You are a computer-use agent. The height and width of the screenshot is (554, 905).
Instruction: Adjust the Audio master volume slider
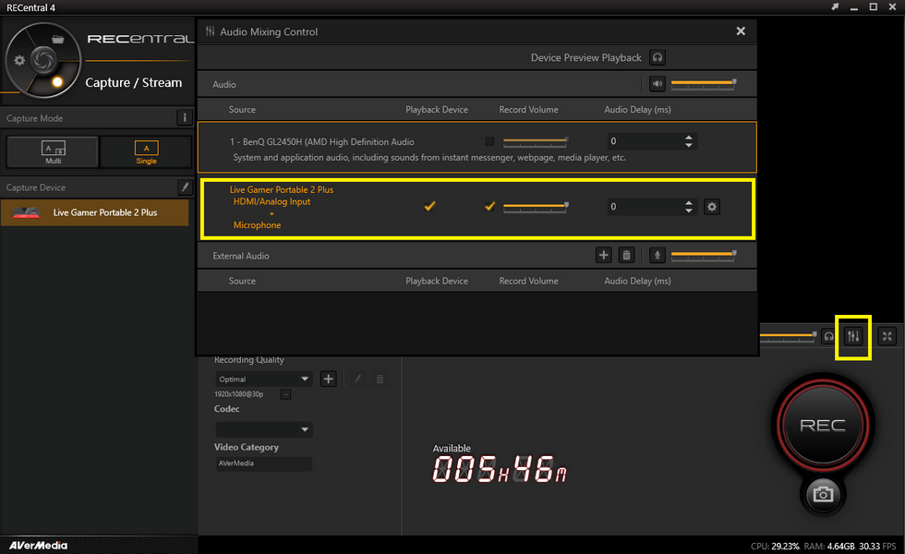pyautogui.click(x=703, y=84)
